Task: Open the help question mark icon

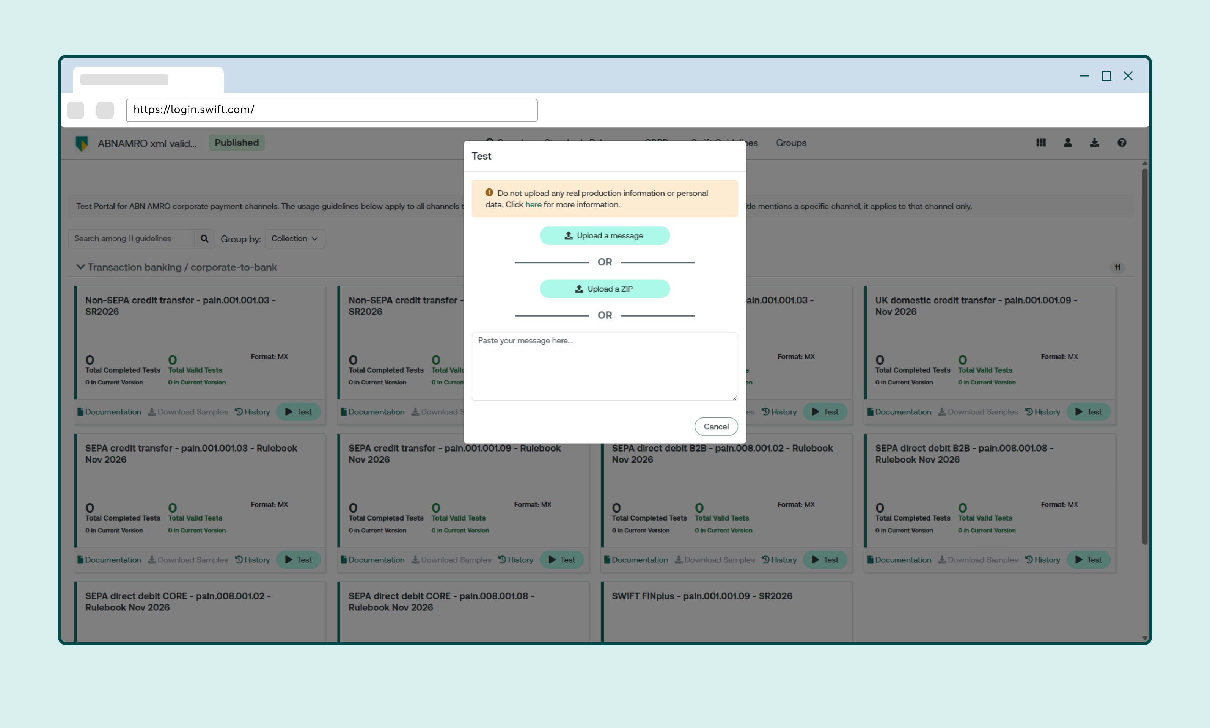Action: pyautogui.click(x=1122, y=143)
